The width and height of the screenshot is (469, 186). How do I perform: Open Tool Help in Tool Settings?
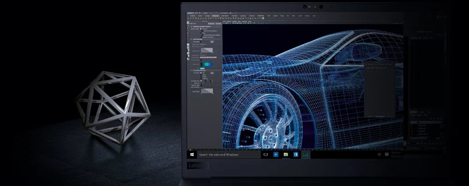tap(219, 23)
